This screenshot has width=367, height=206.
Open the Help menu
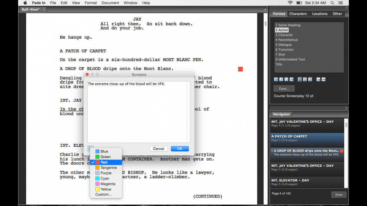point(146,3)
